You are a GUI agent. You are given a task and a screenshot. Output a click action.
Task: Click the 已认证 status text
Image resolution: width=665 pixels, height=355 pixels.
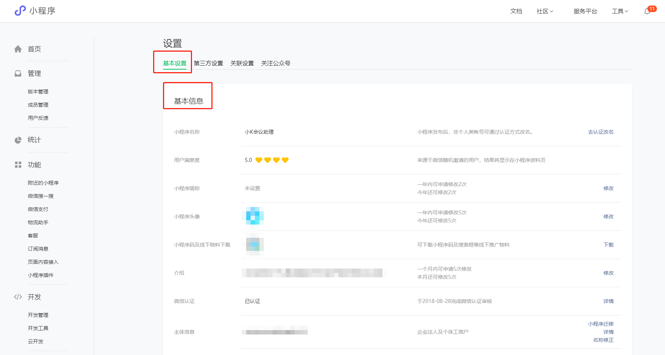[252, 301]
